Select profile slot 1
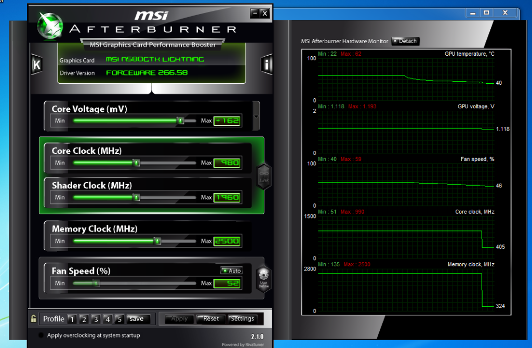The width and height of the screenshot is (532, 348). point(72,319)
